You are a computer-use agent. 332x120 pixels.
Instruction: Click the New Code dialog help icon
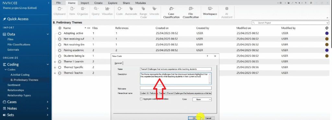(207, 56)
